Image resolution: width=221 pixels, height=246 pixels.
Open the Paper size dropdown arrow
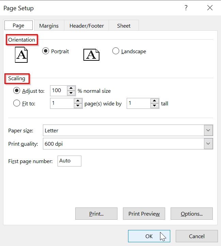pos(208,130)
